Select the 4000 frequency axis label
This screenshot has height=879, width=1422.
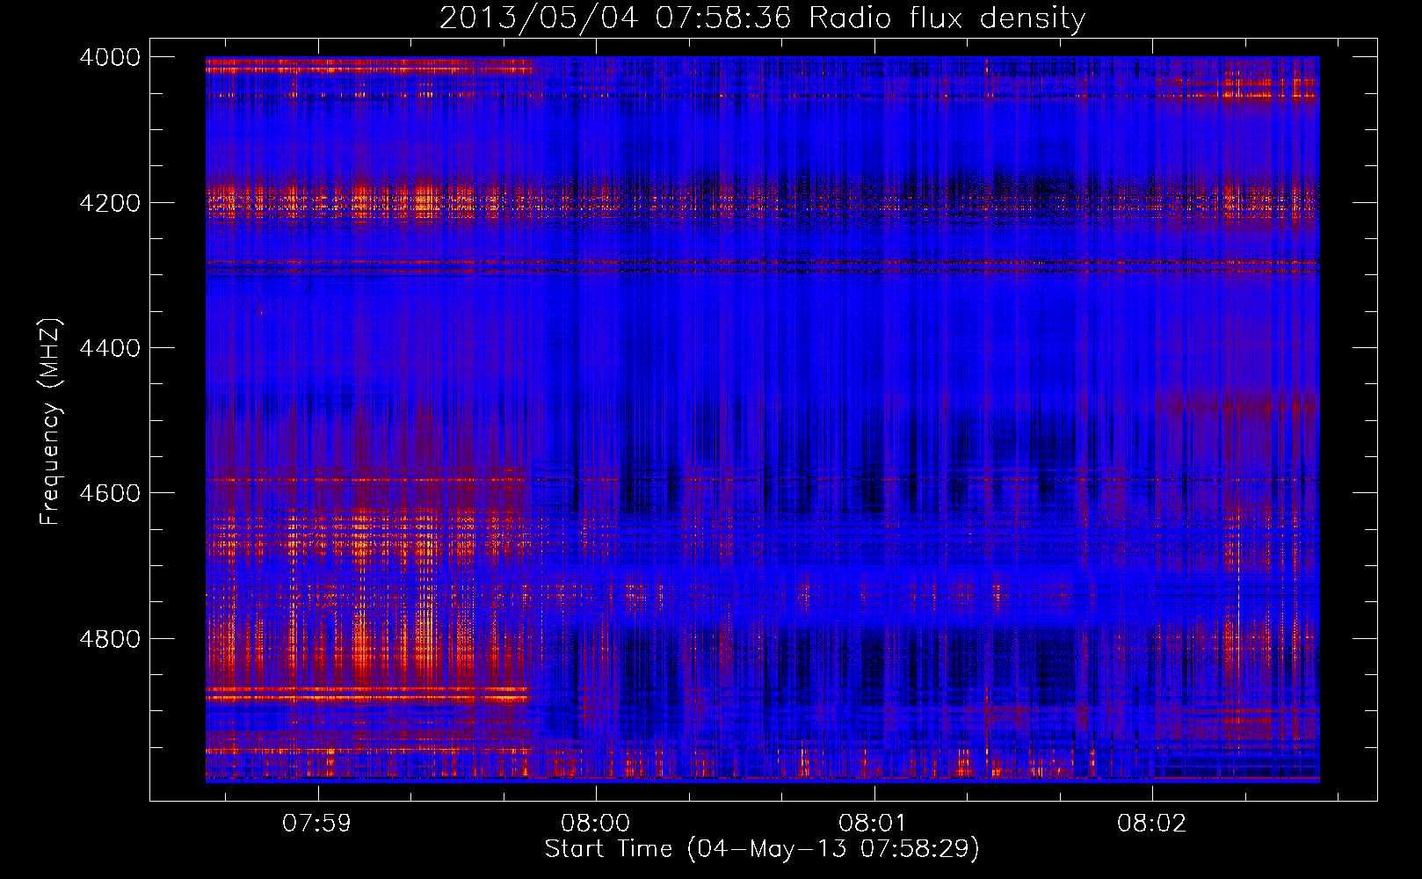[x=110, y=57]
